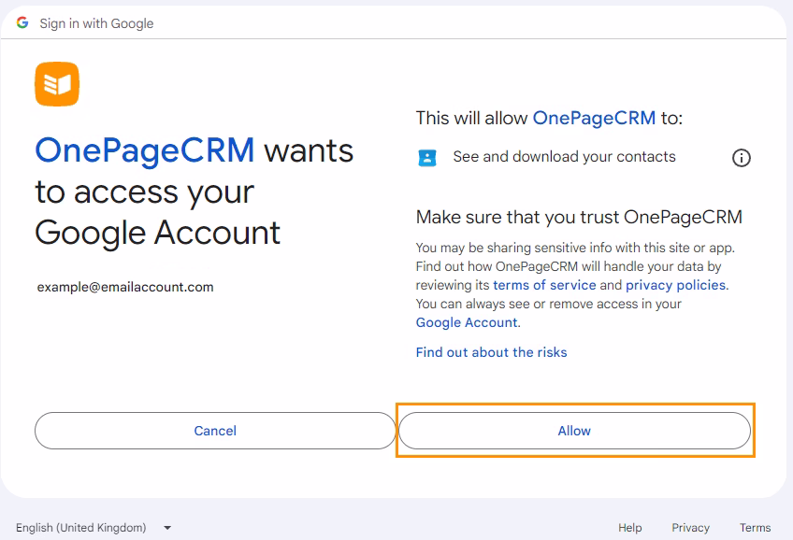This screenshot has width=793, height=540.
Task: Click the orange OnePageCRM app logo
Action: coord(57,84)
